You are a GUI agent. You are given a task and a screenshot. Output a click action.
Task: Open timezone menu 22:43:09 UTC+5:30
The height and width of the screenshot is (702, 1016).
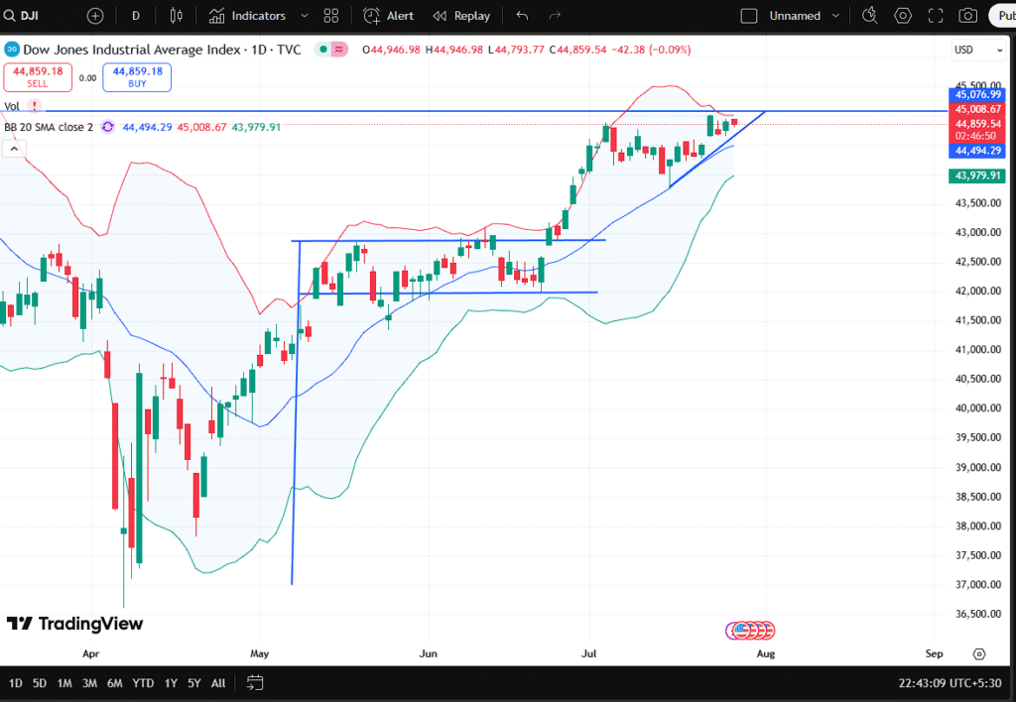(x=950, y=683)
